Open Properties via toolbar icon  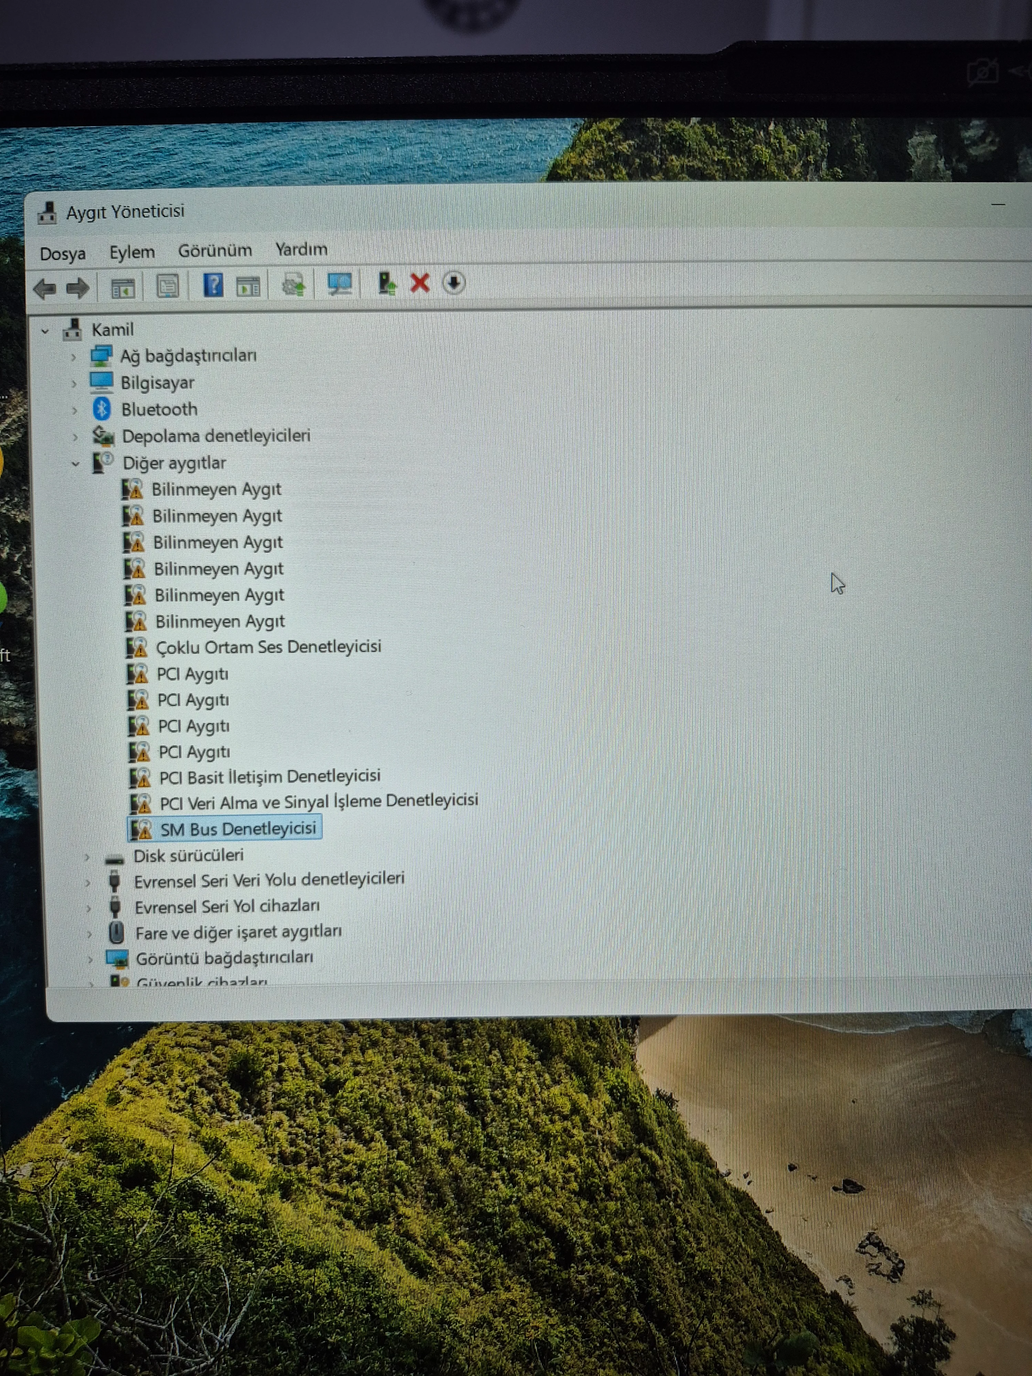pyautogui.click(x=167, y=287)
